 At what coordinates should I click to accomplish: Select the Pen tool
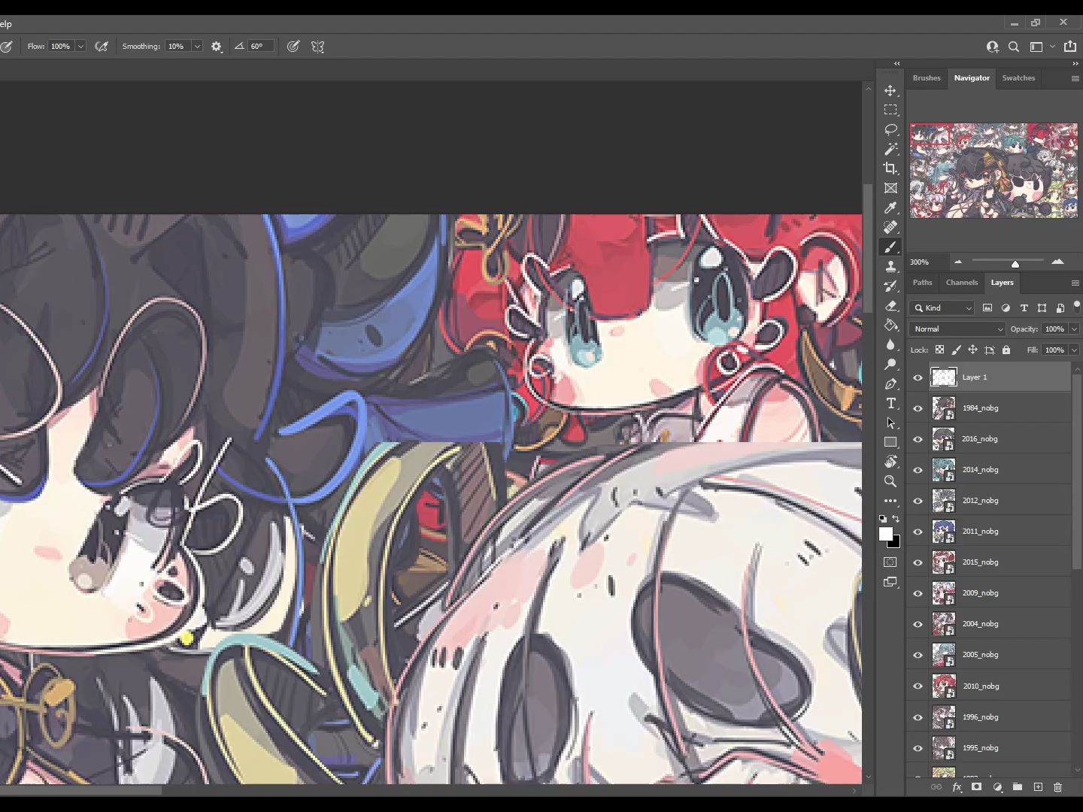click(890, 384)
